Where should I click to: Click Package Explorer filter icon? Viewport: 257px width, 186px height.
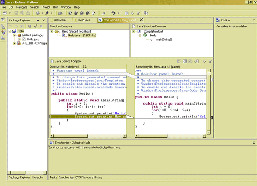click(x=30, y=26)
